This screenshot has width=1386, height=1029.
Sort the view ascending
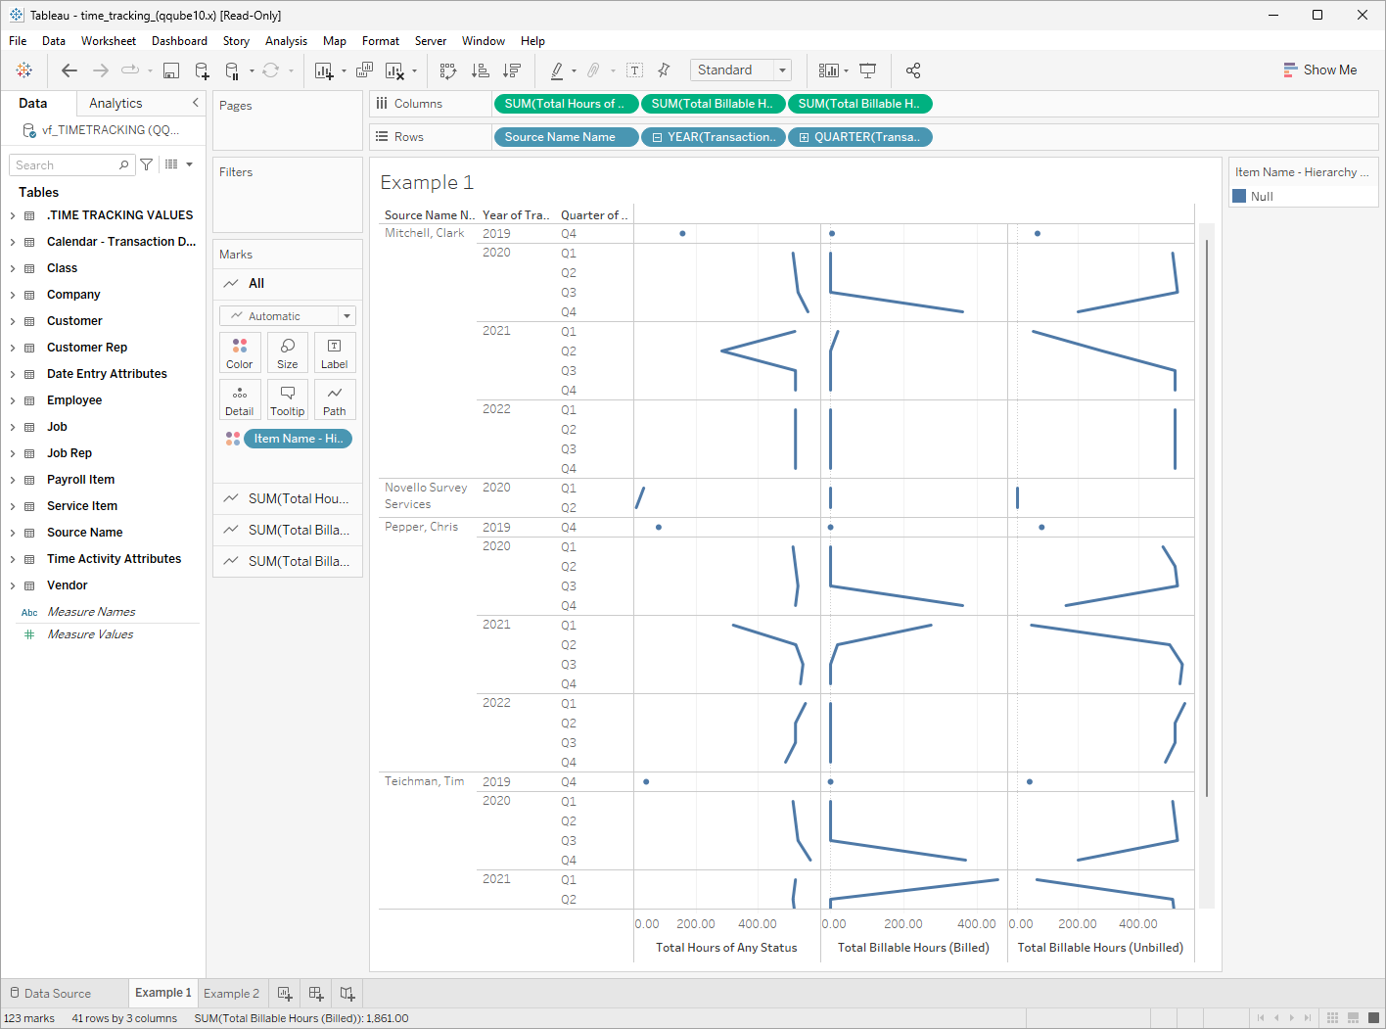(x=480, y=70)
